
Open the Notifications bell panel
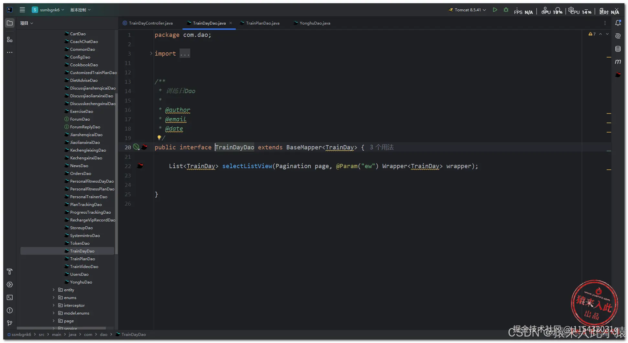pyautogui.click(x=618, y=23)
